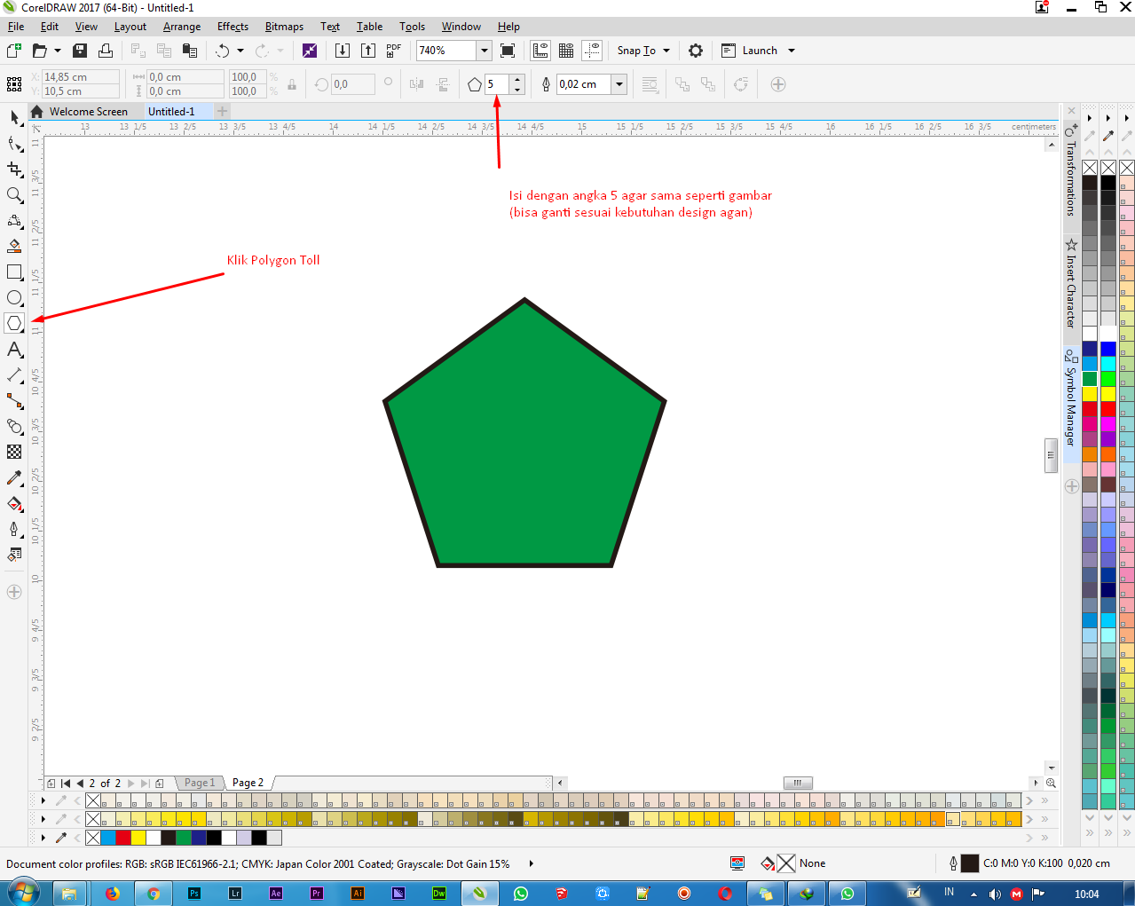
Task: Switch to the Page 1 tab
Action: [199, 783]
